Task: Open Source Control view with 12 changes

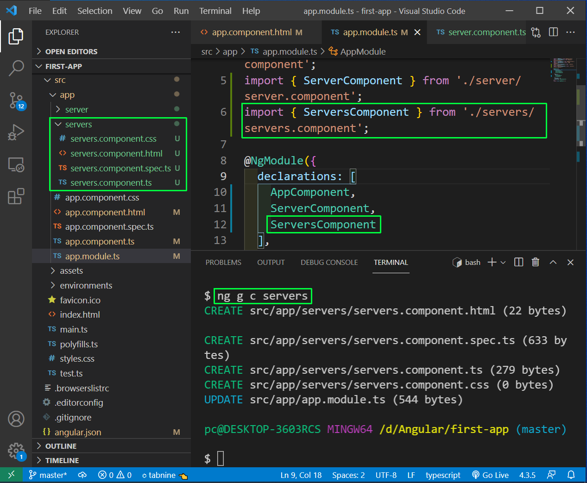Action: click(x=16, y=100)
